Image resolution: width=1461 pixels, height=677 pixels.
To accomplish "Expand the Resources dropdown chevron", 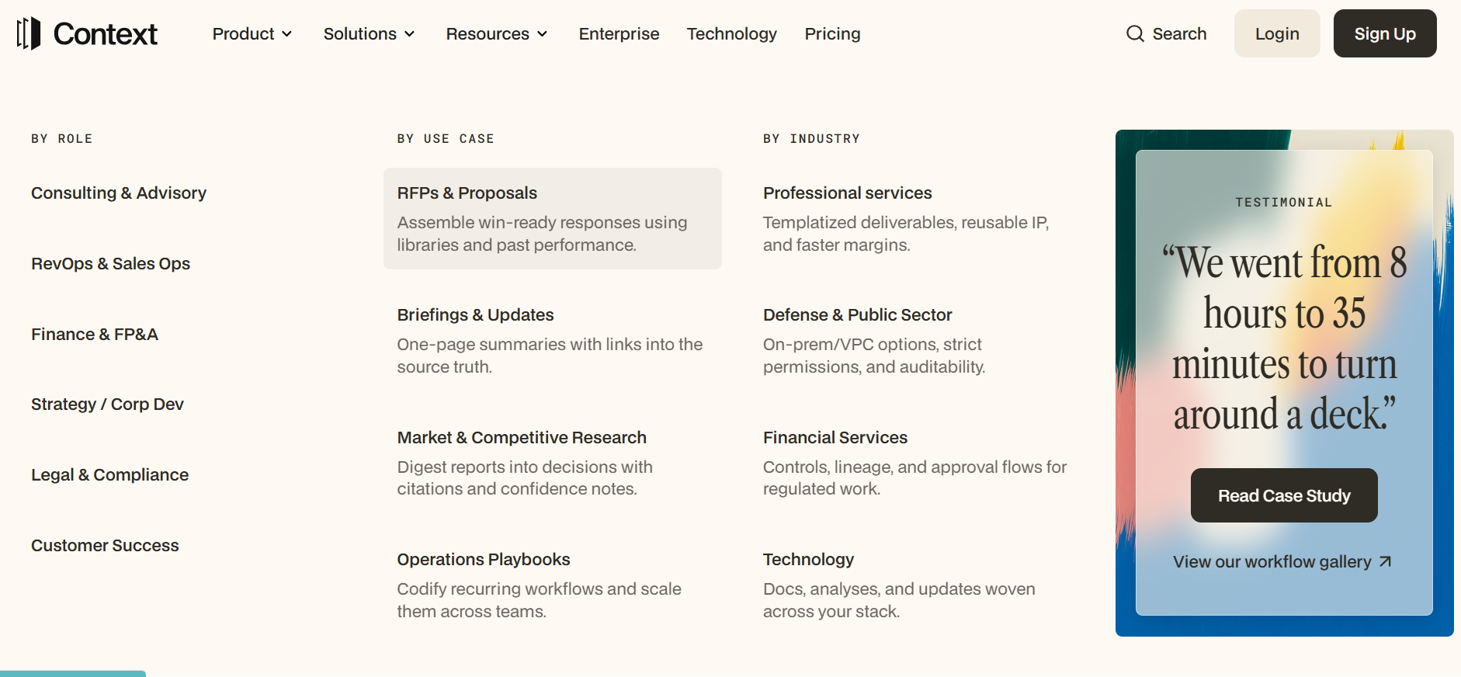I will [x=543, y=34].
